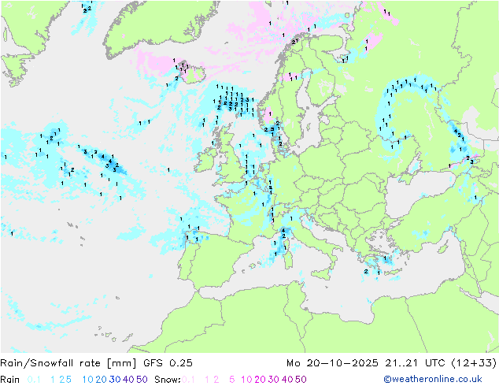This screenshot has width=499, height=386.
Task: Click the "Rain" legend label
Action: 10,380
